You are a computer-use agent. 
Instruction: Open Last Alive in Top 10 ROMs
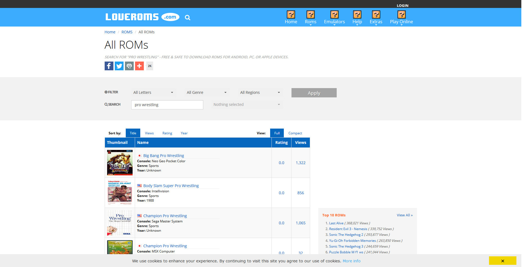[336, 223]
